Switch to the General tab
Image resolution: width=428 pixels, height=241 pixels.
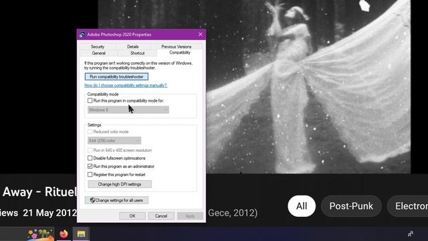point(98,53)
